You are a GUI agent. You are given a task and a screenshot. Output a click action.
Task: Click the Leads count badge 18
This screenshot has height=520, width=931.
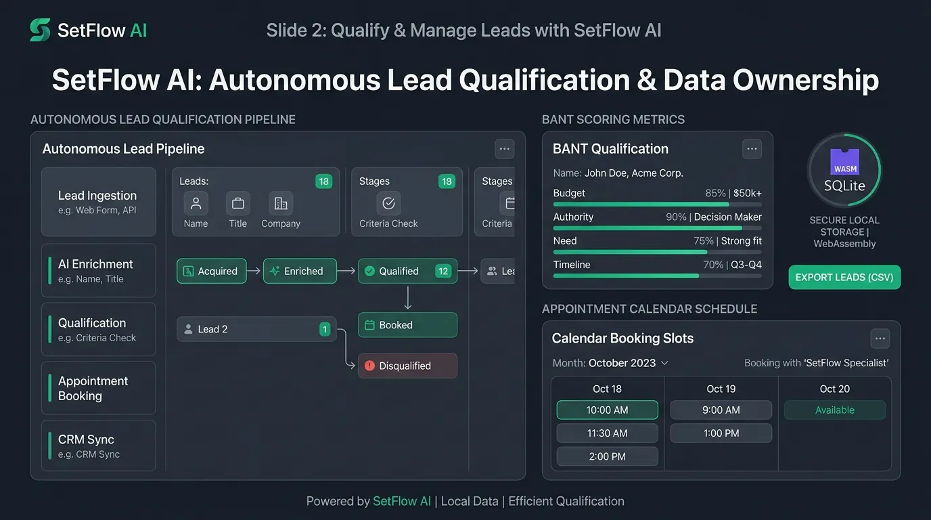323,181
